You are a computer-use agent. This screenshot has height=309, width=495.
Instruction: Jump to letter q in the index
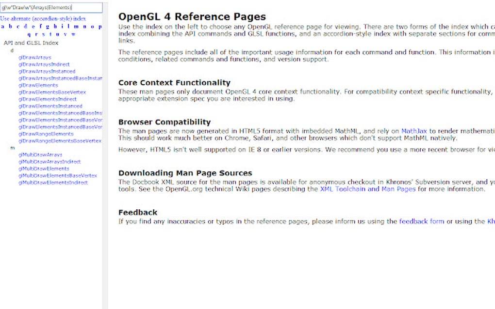pyautogui.click(x=29, y=34)
